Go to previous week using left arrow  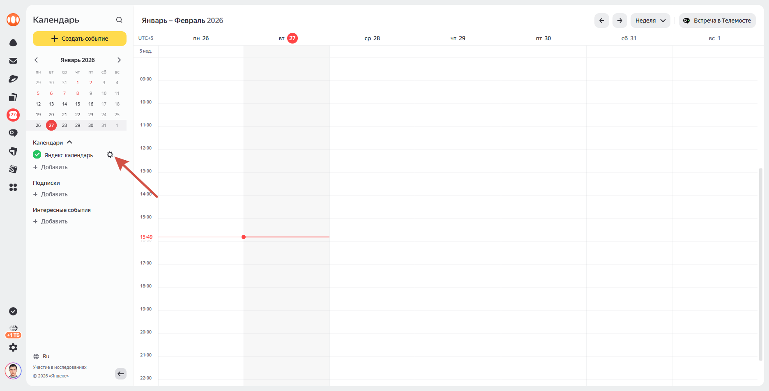[x=601, y=21]
